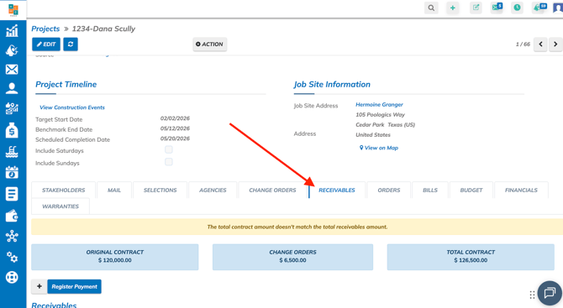The image size is (563, 308).
Task: Click the Scheduled Completion Date value 05/20/2026
Action: tap(175, 138)
